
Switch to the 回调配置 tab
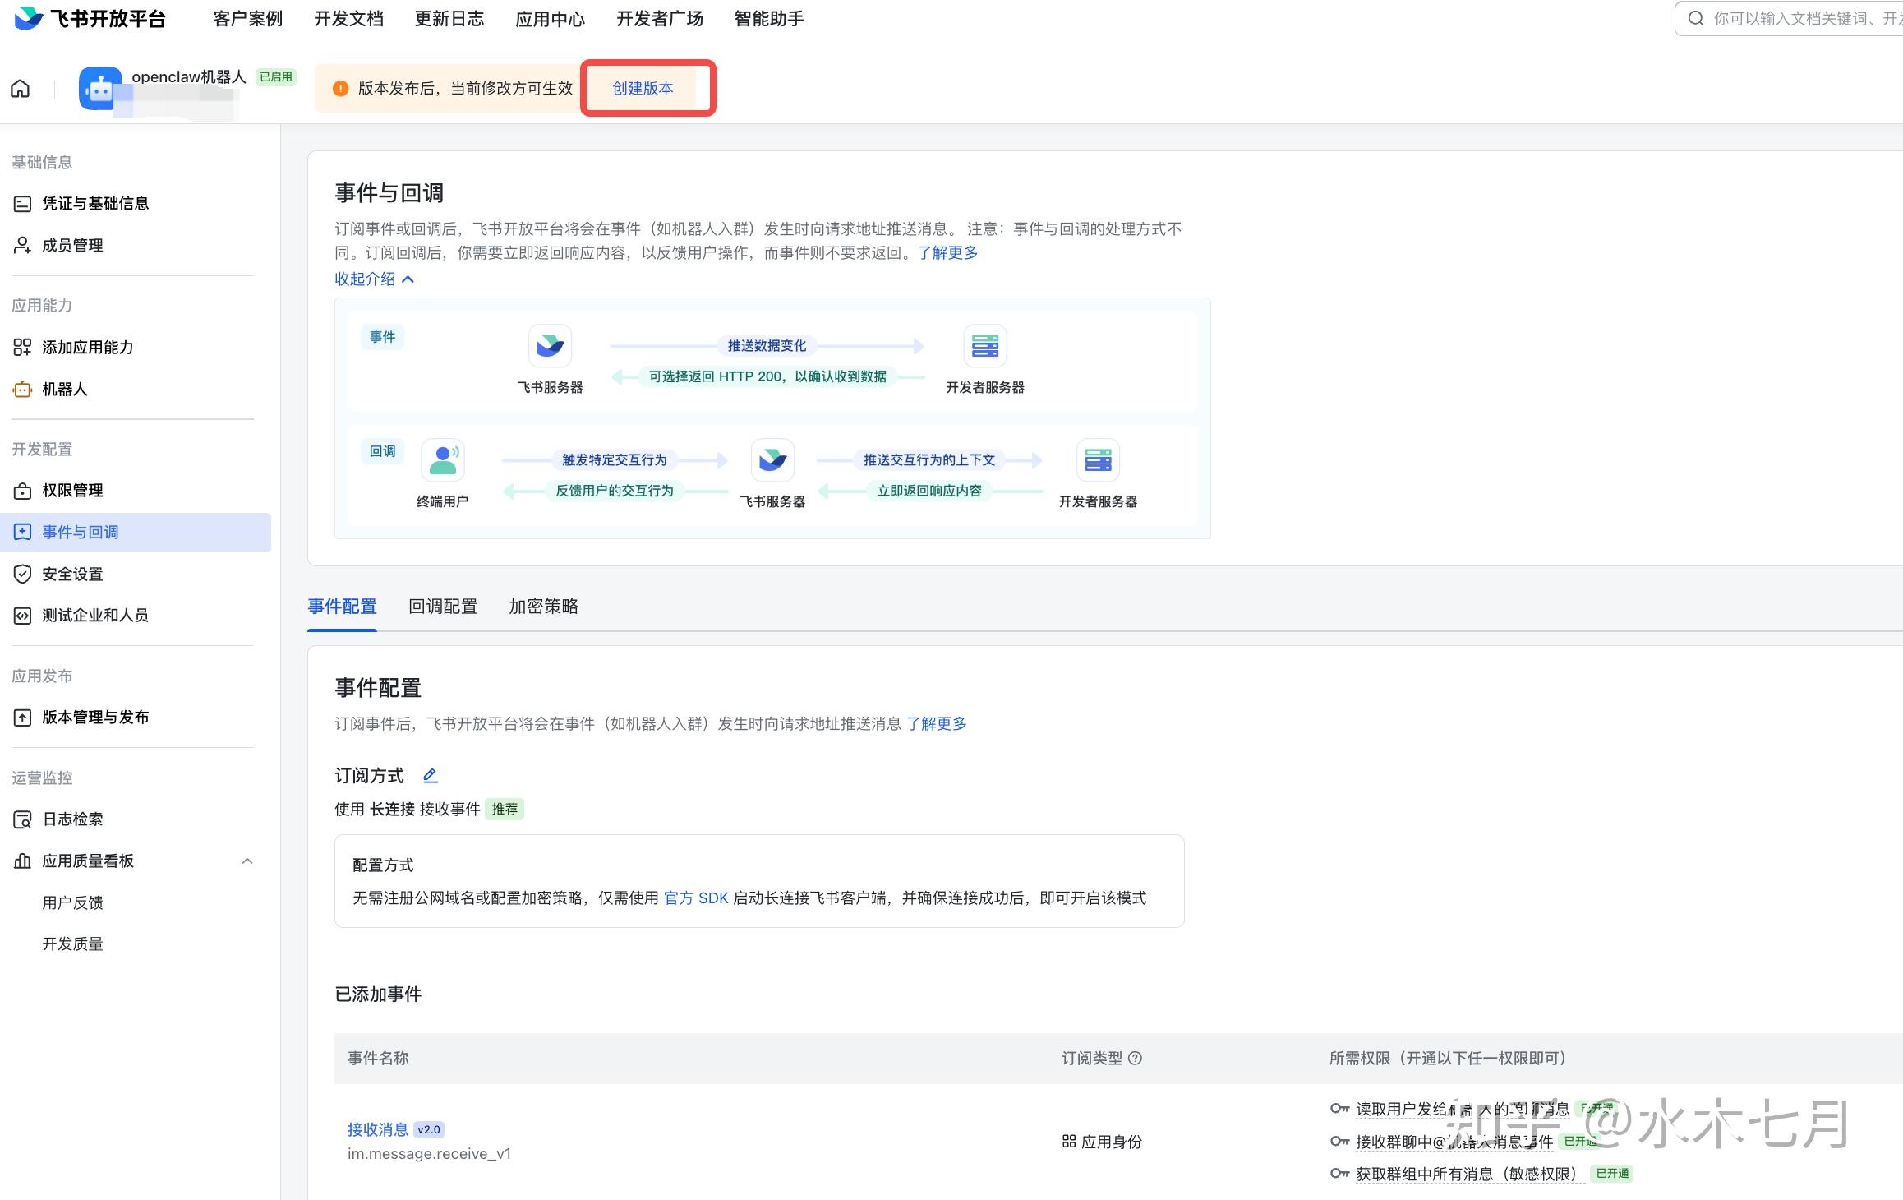(x=443, y=607)
